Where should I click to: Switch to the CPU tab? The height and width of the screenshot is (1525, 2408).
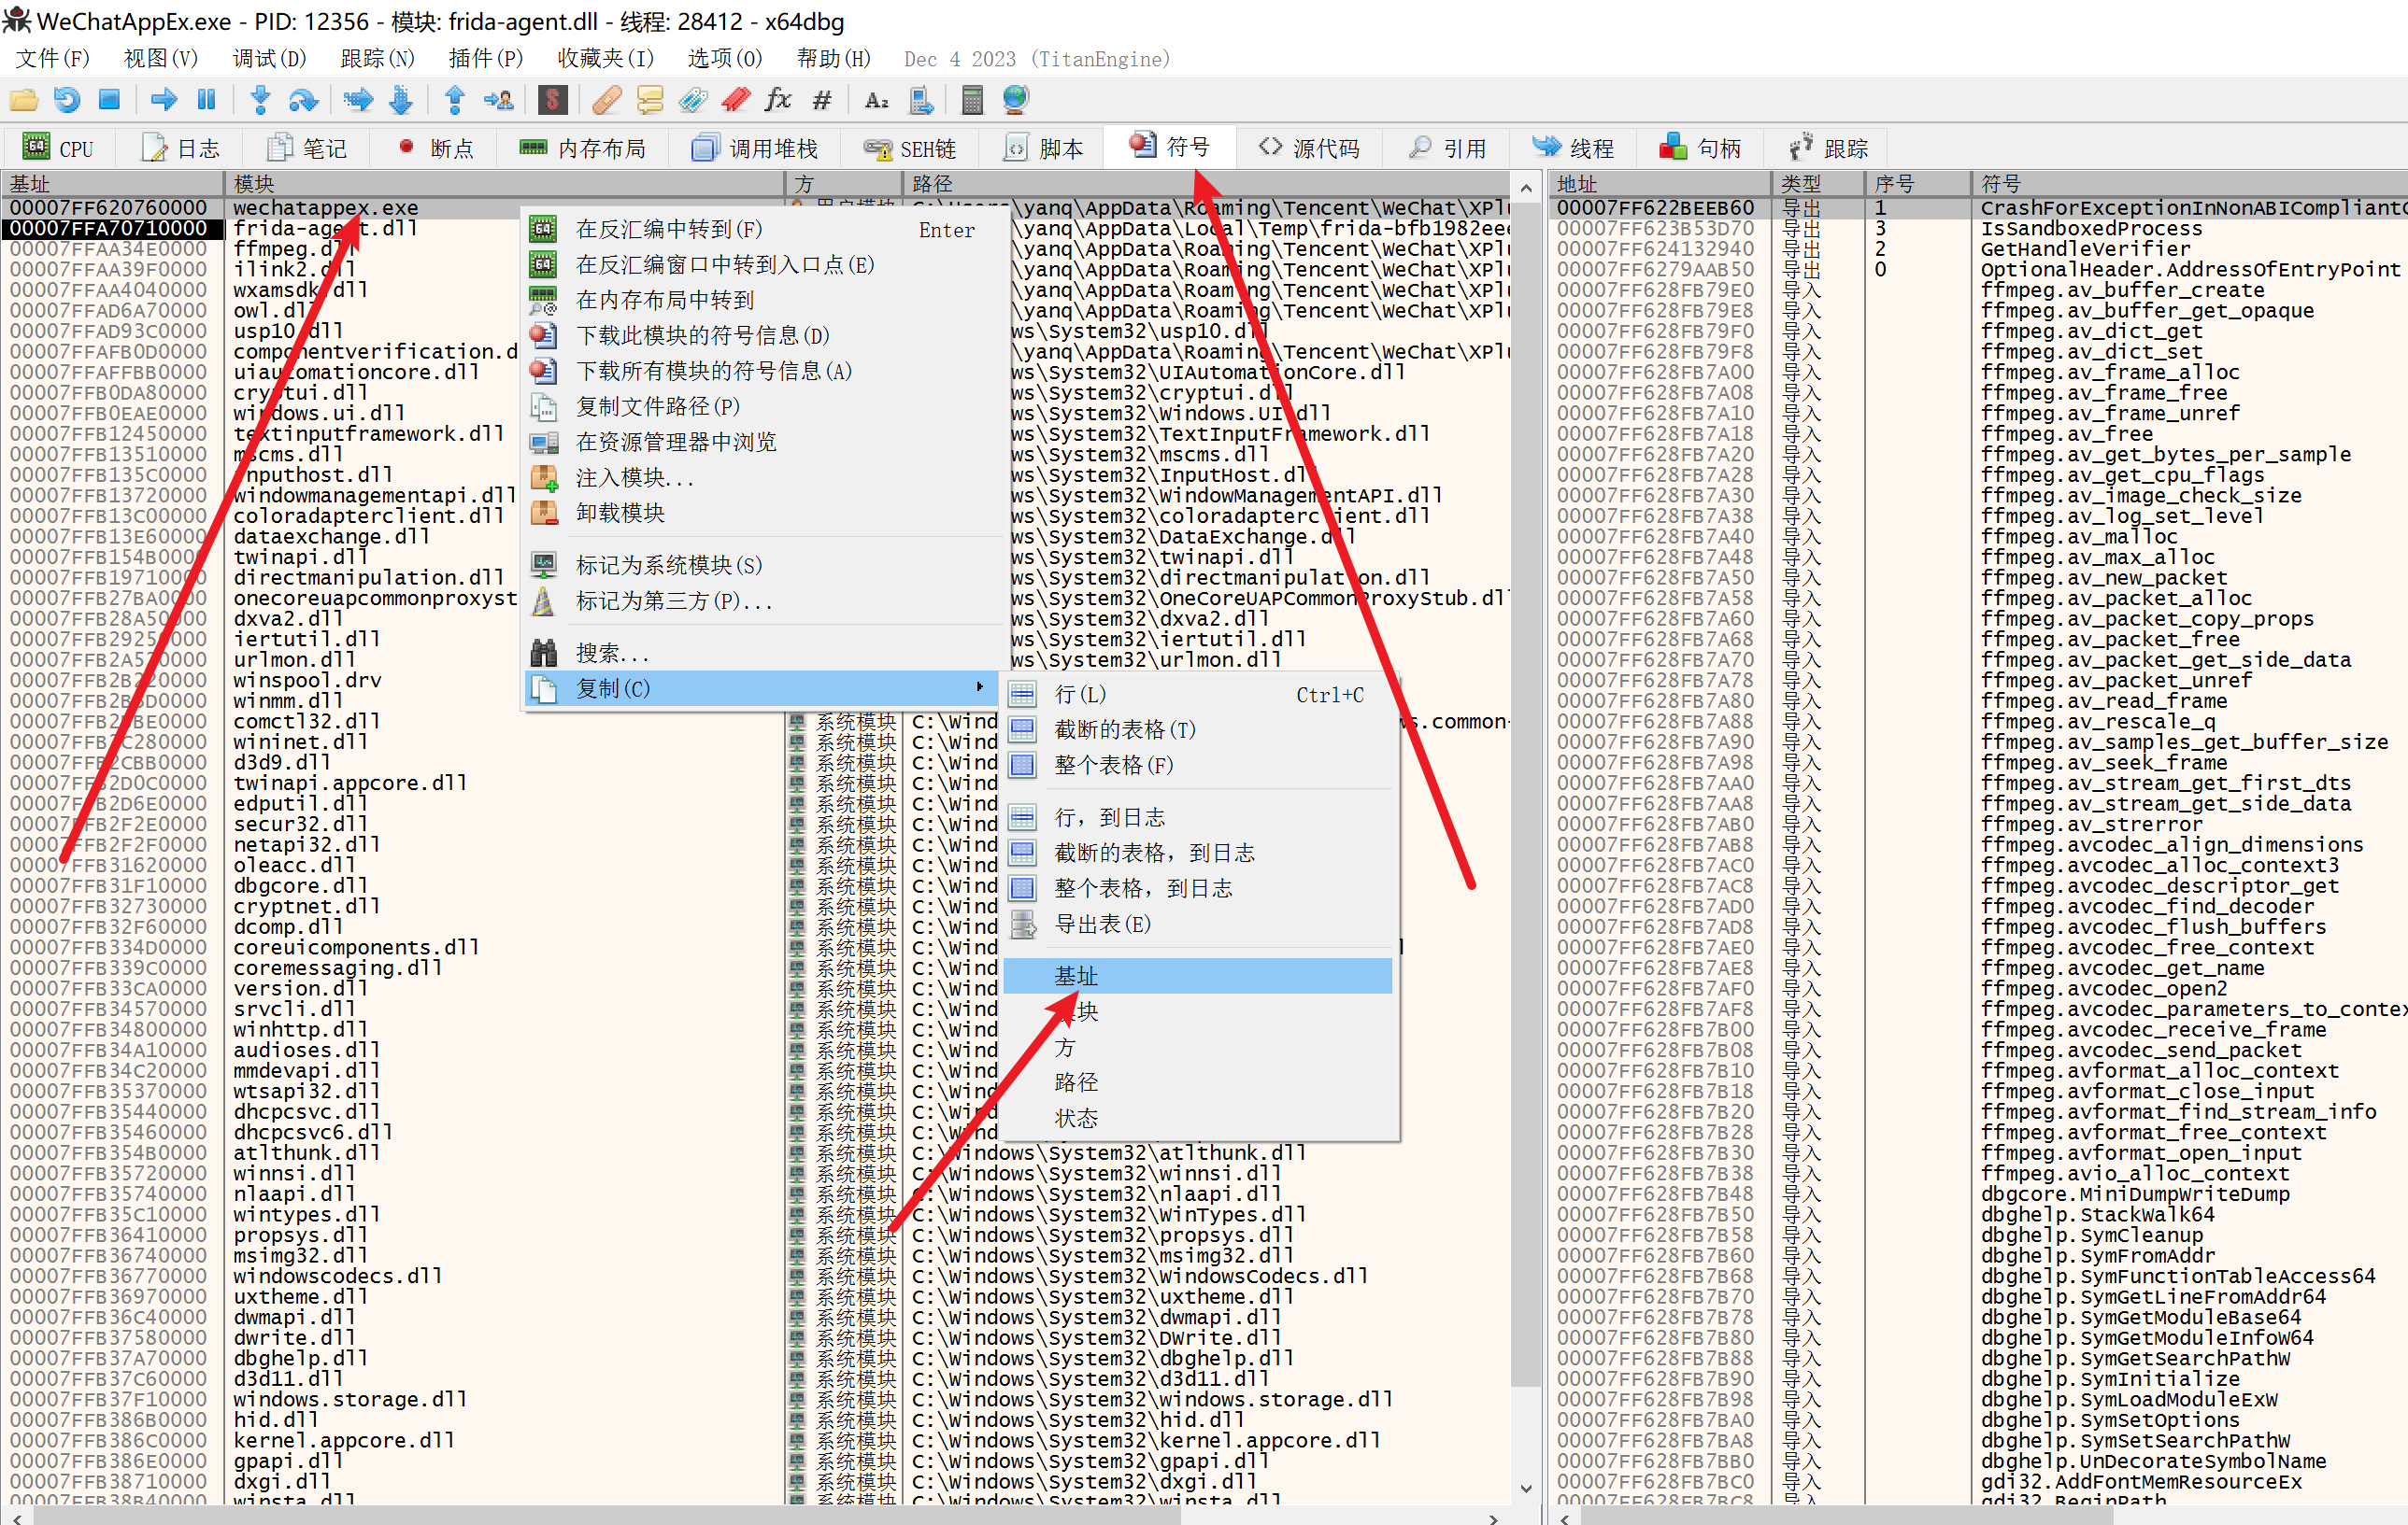(58, 148)
